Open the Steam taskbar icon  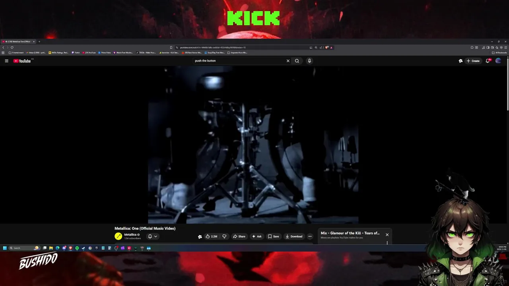[83, 248]
